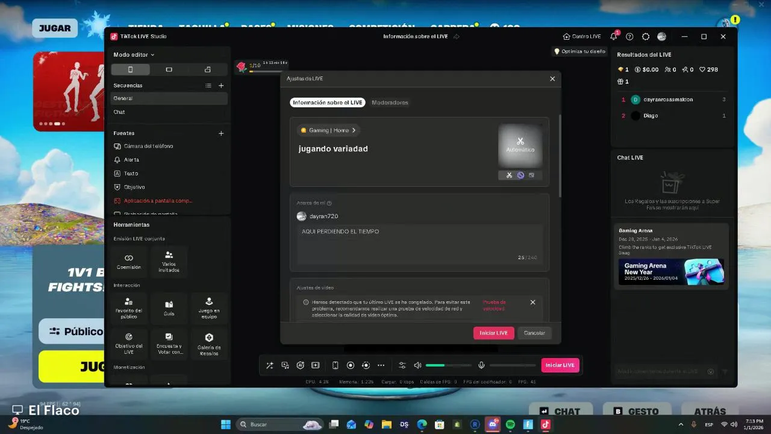Click Iniciar LIVE in bottom toolbar
Screen dimensions: 771x434
coord(560,365)
